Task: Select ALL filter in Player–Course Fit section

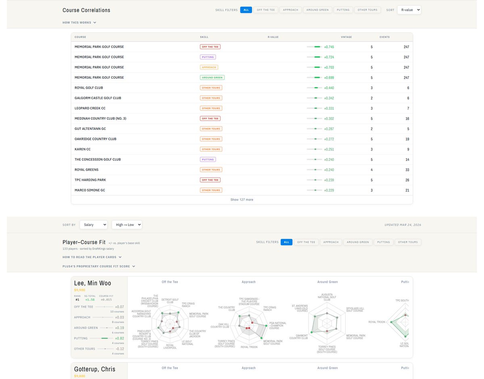Action: pyautogui.click(x=286, y=242)
